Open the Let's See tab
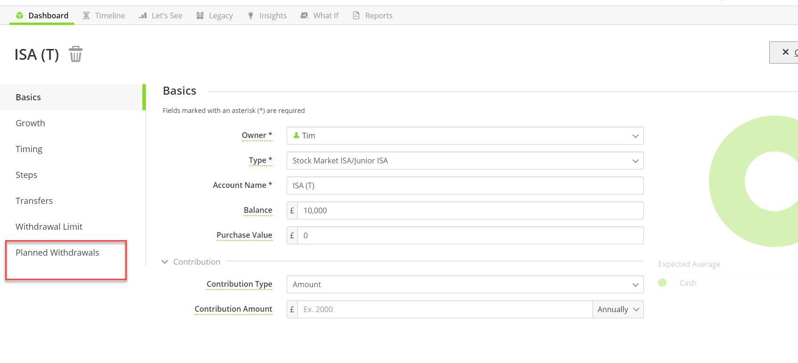This screenshot has width=798, height=363. click(x=161, y=16)
